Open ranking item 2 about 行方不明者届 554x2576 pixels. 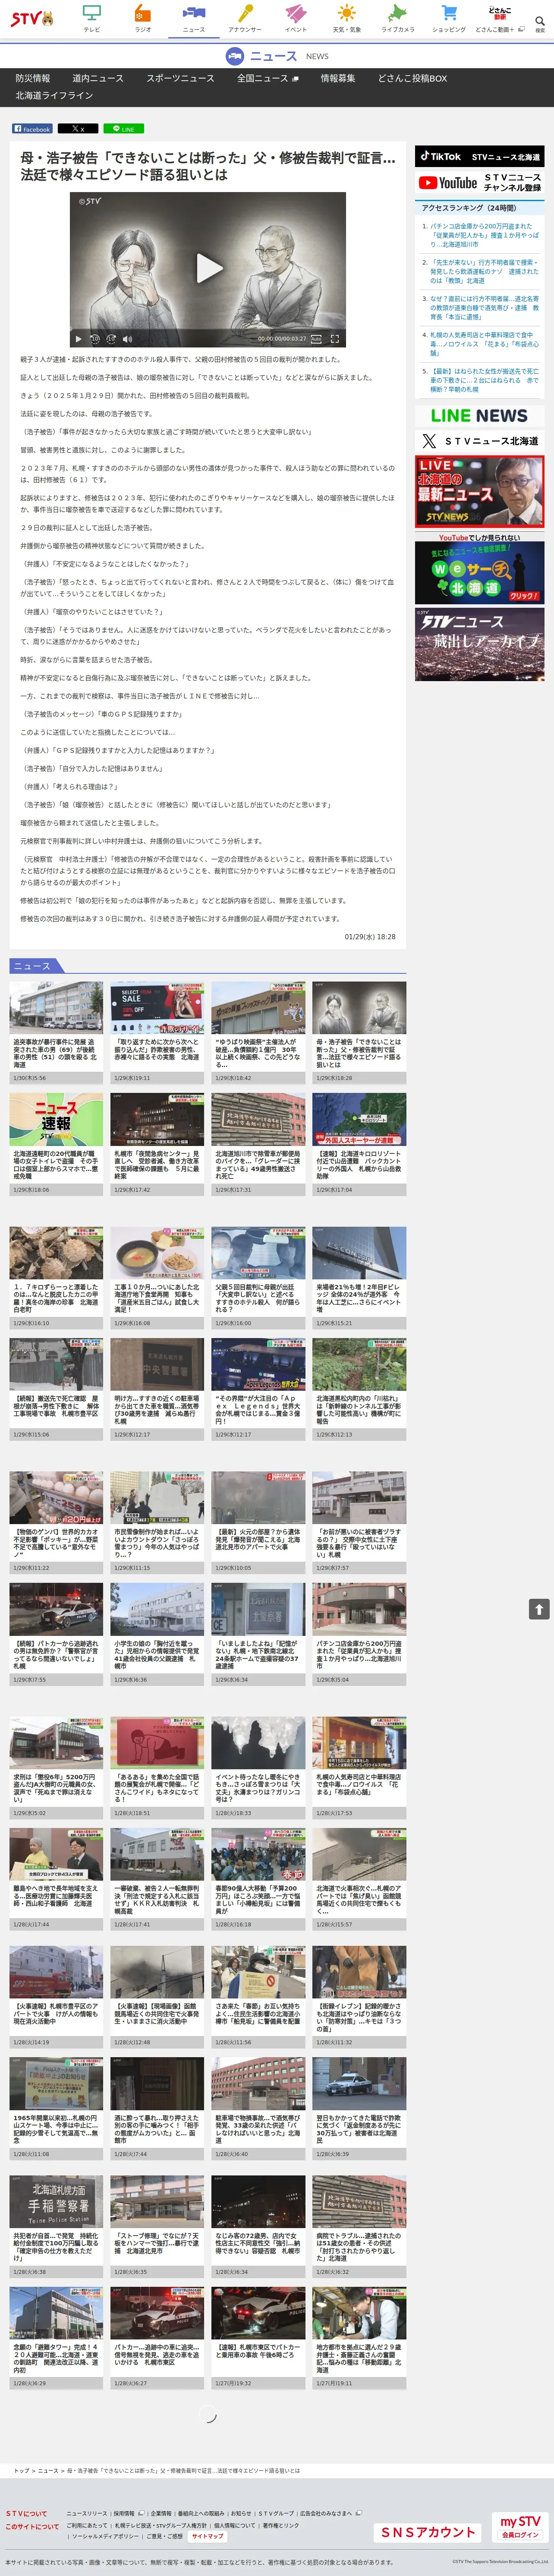point(485,271)
